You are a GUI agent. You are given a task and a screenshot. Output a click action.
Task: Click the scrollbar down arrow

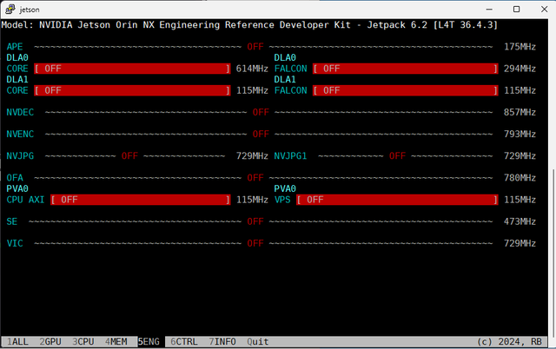click(x=549, y=331)
